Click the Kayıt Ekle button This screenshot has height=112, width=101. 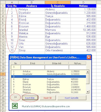point(30,98)
